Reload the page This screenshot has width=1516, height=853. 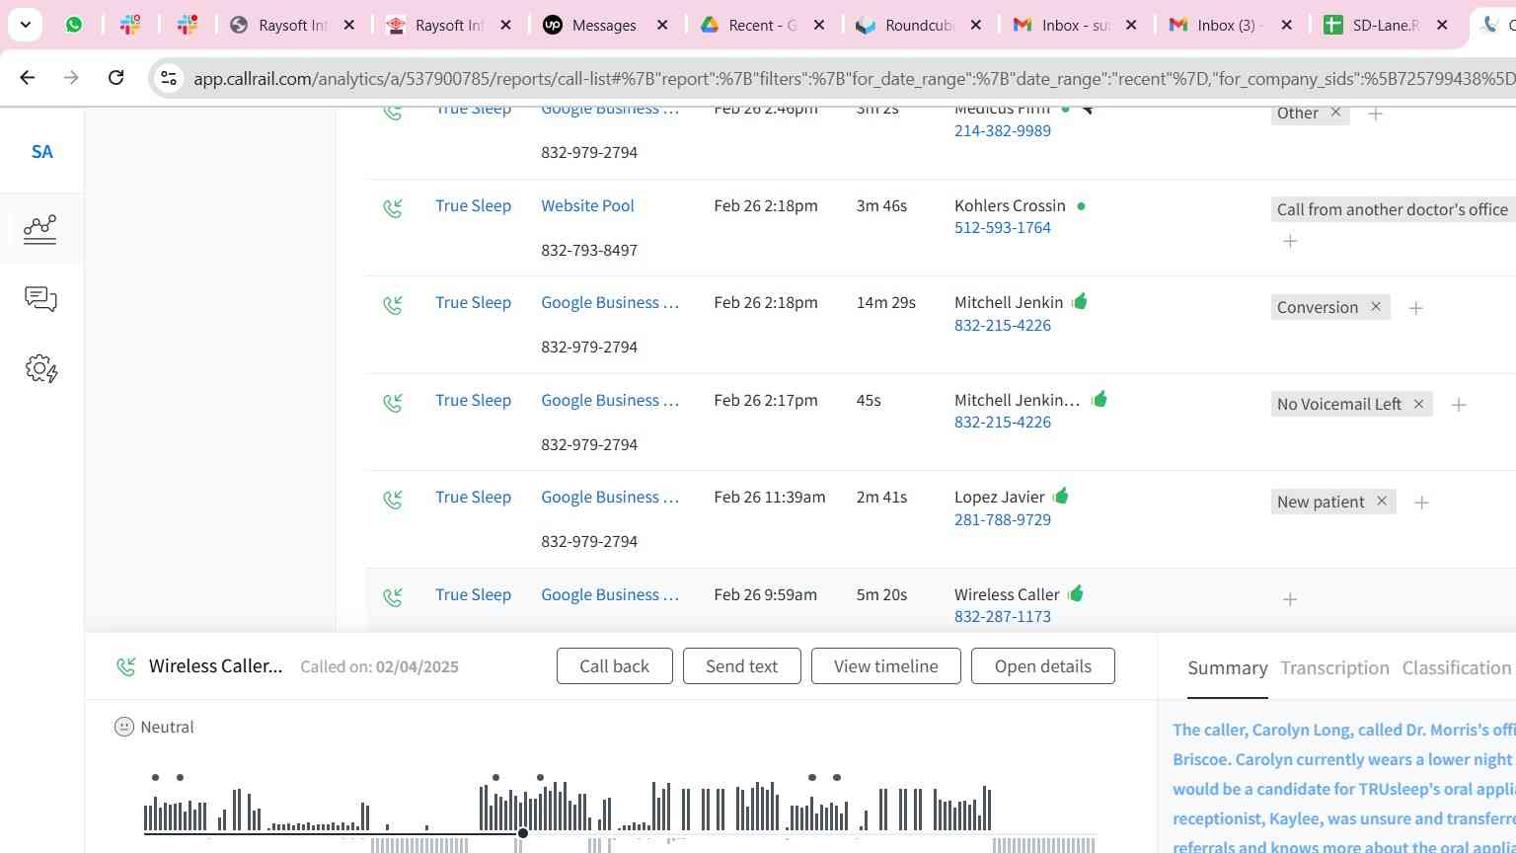115,77
